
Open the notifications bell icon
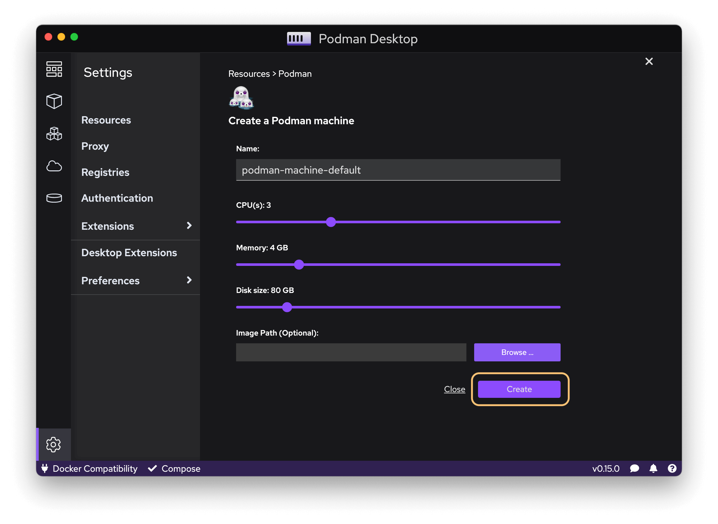point(653,468)
